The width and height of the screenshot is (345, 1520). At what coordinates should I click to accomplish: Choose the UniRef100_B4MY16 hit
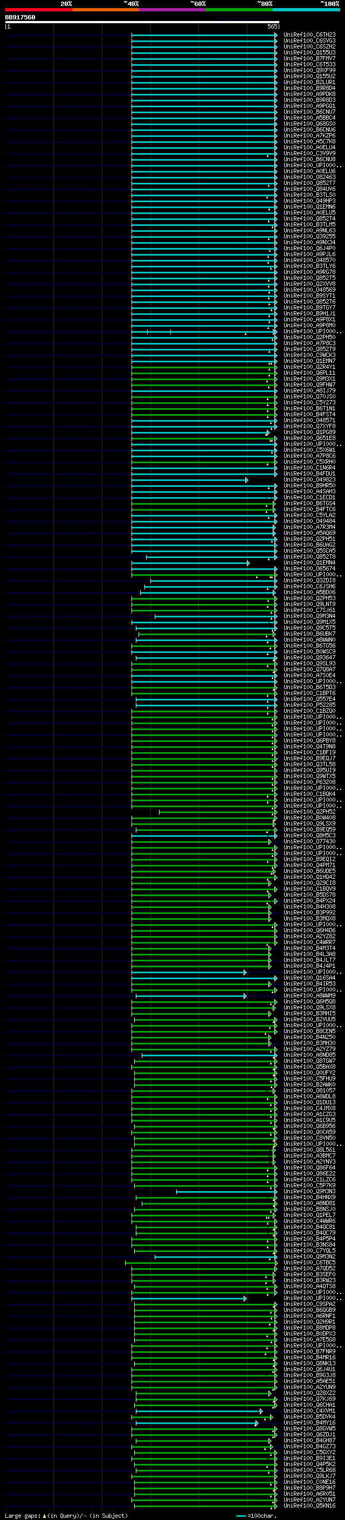point(309,1422)
